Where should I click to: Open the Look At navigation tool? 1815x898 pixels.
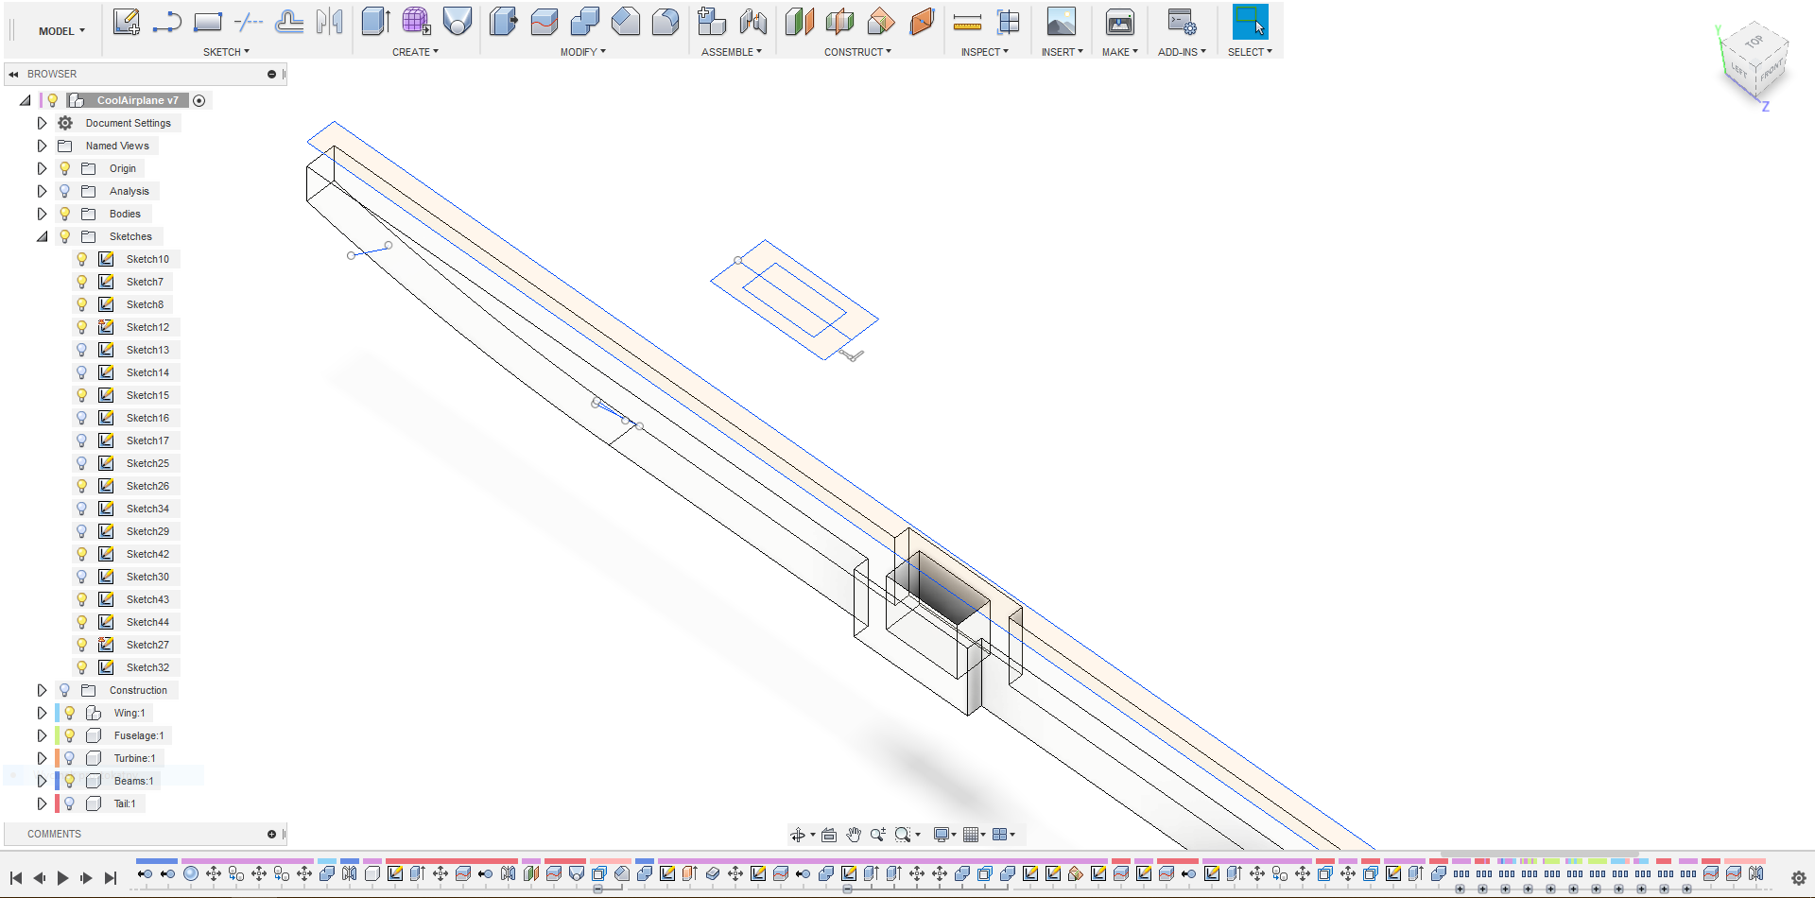point(828,835)
